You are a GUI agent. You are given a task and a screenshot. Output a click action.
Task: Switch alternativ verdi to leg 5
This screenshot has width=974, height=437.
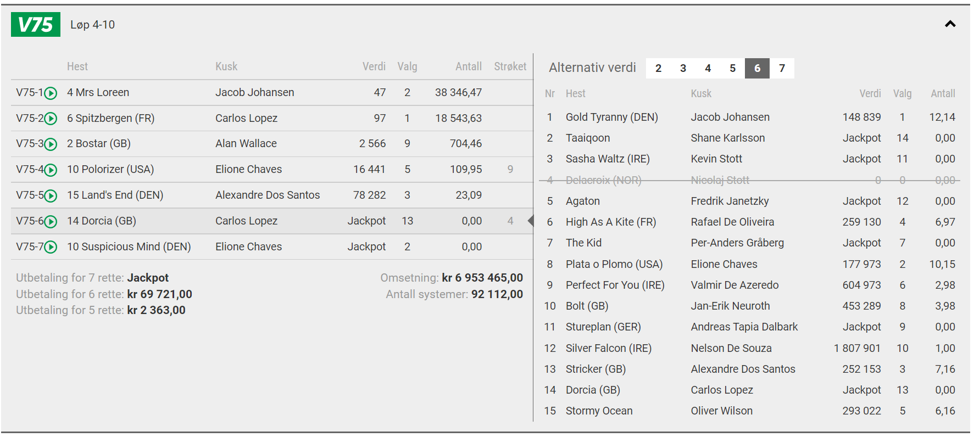(x=732, y=68)
